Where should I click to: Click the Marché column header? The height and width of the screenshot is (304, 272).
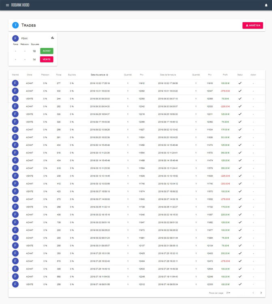[x=15, y=75]
